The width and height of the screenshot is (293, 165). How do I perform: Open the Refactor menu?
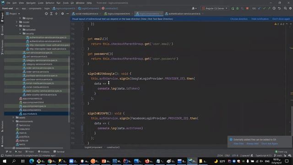pos(50,3)
